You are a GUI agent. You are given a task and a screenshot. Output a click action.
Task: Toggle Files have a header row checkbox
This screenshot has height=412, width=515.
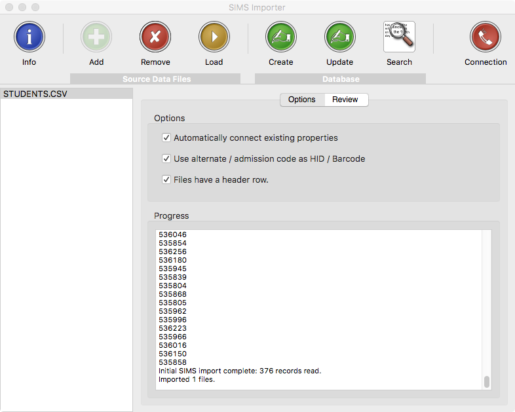tap(166, 179)
